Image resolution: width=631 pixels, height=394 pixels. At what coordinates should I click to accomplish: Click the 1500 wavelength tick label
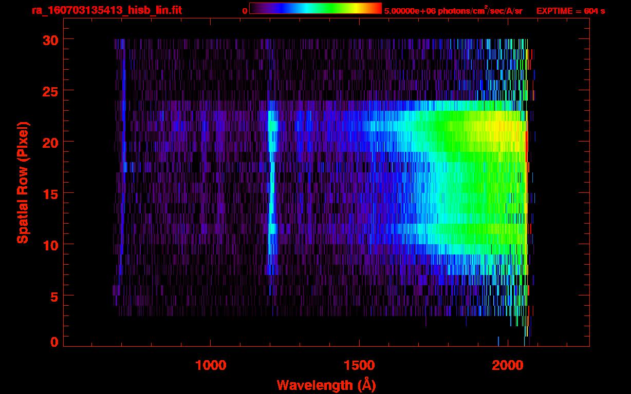pyautogui.click(x=359, y=365)
